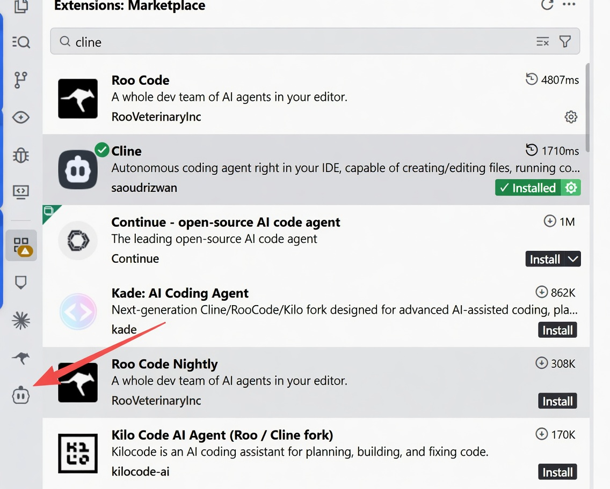610x489 pixels.
Task: Open the Views and More Actions ellipsis
Action: 569,5
